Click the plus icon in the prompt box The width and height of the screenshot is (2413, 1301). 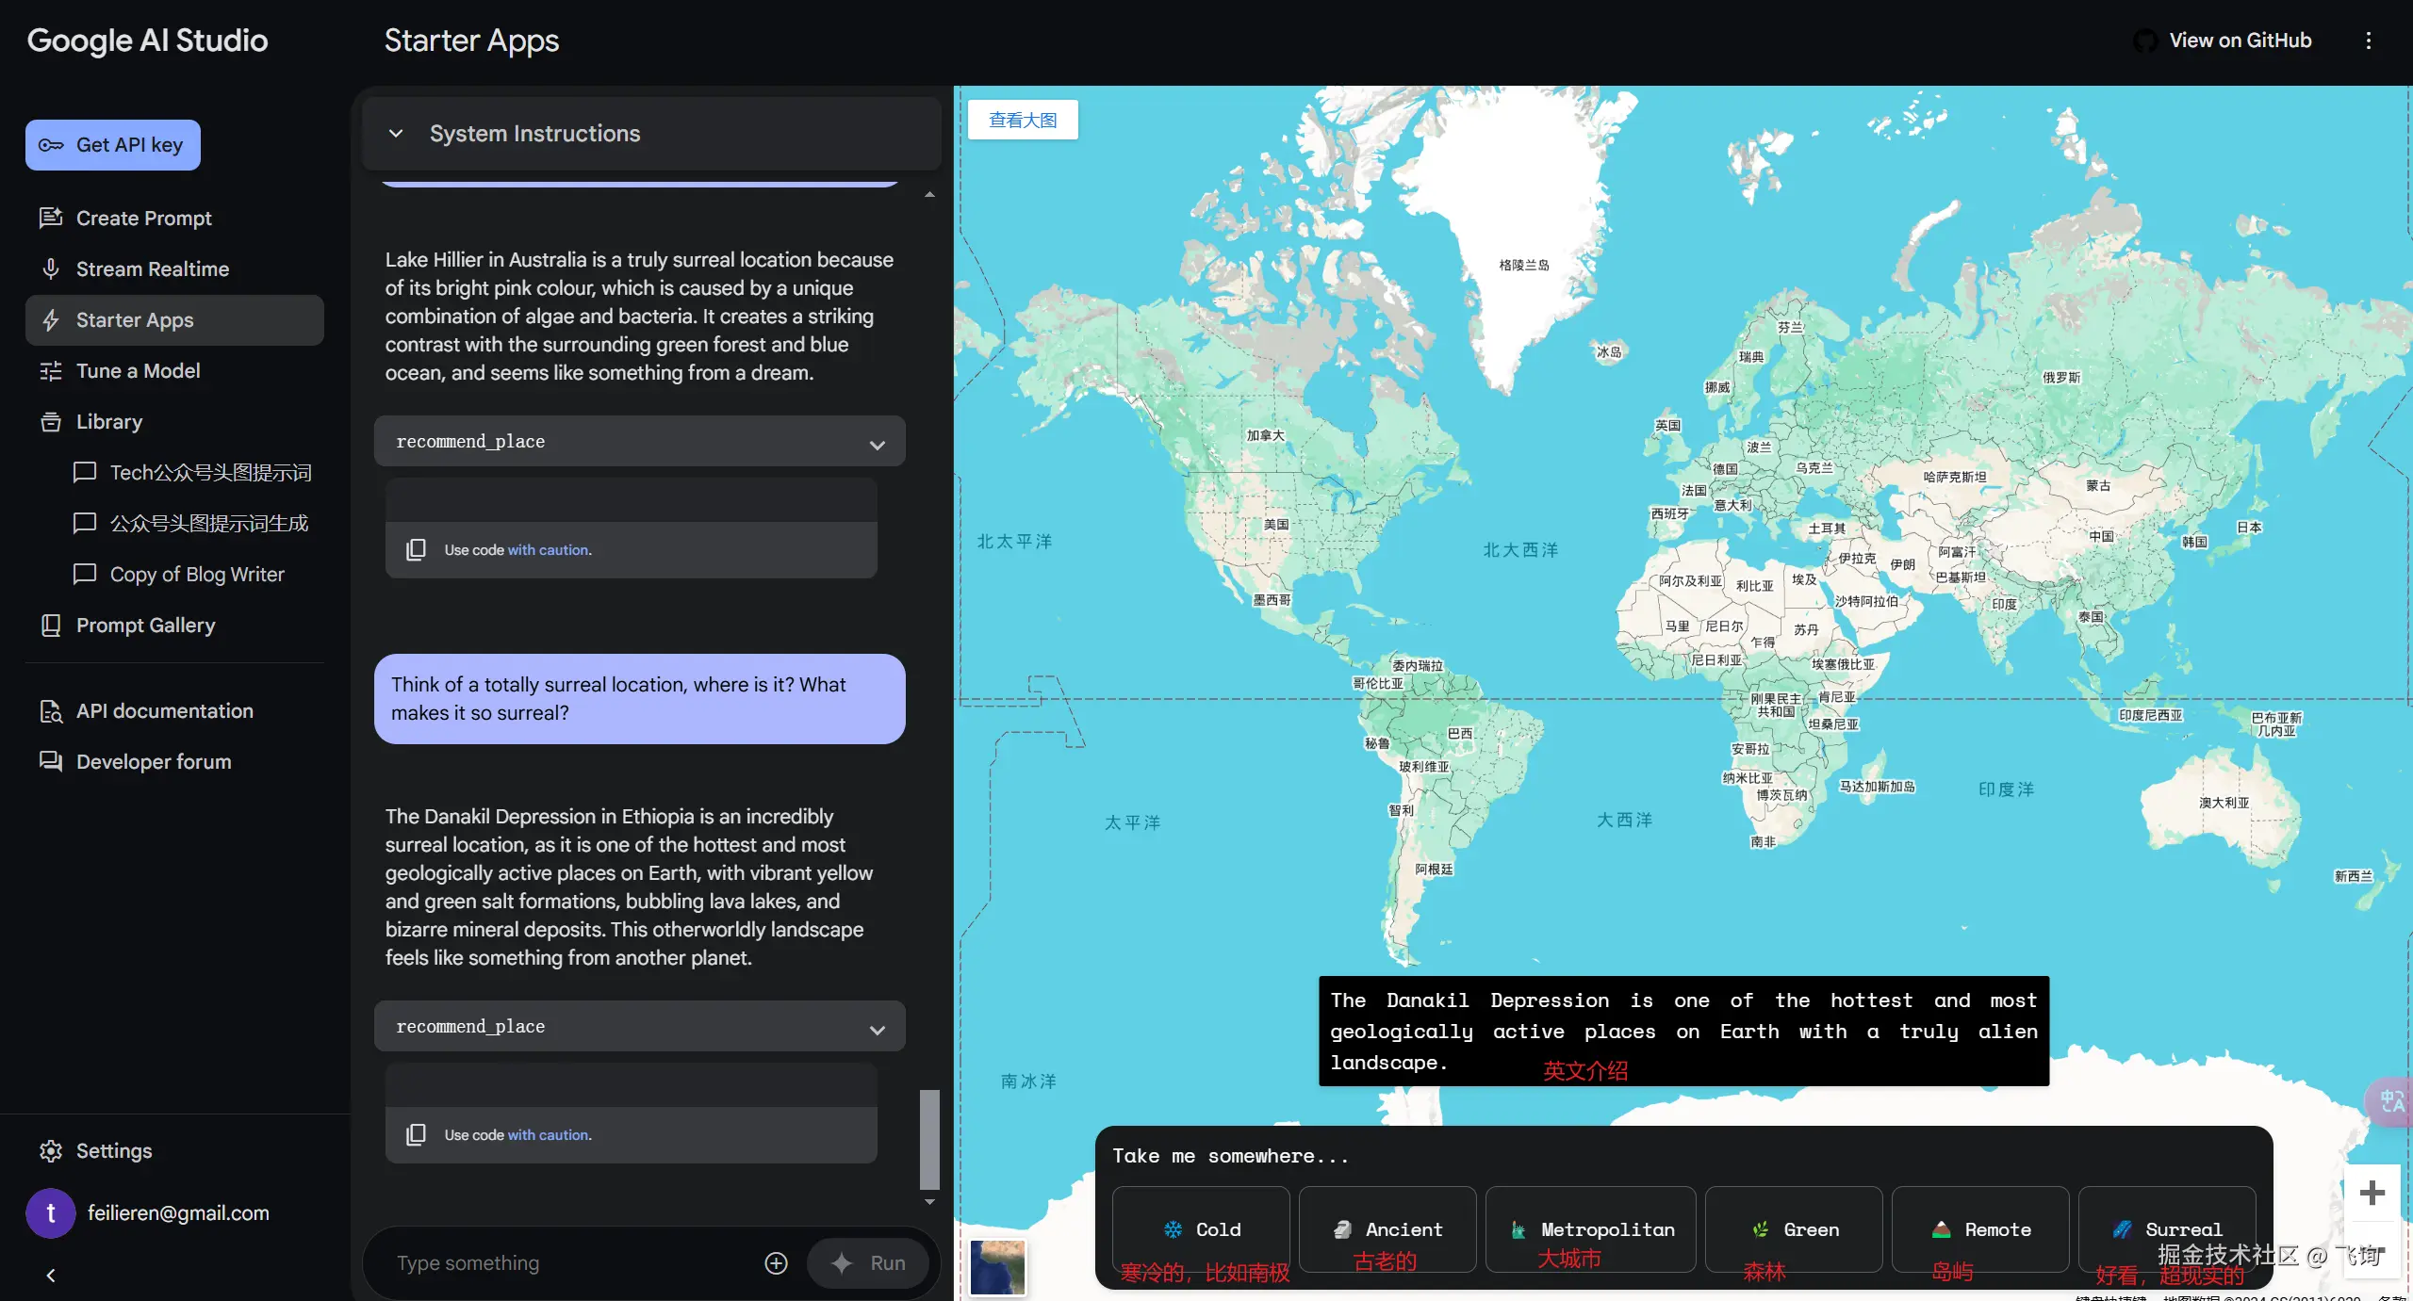776,1263
